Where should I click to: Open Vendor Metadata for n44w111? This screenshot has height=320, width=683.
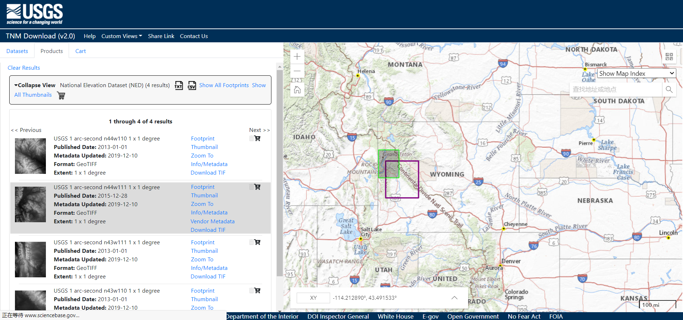click(213, 221)
